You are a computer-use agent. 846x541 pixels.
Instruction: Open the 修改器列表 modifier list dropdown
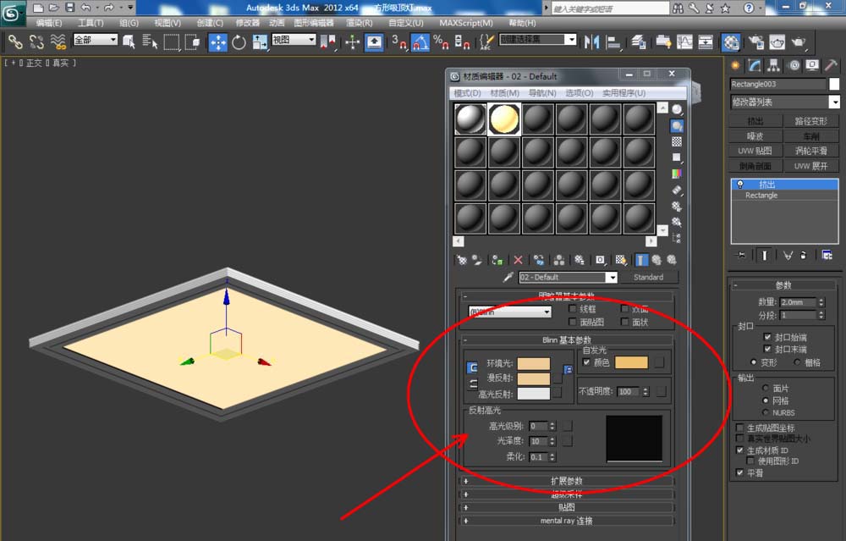[786, 102]
